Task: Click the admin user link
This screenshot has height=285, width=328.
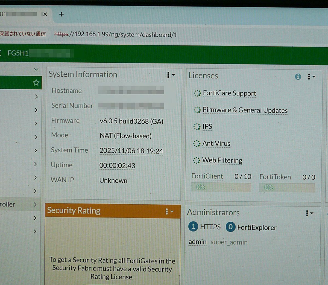Action: point(197,242)
